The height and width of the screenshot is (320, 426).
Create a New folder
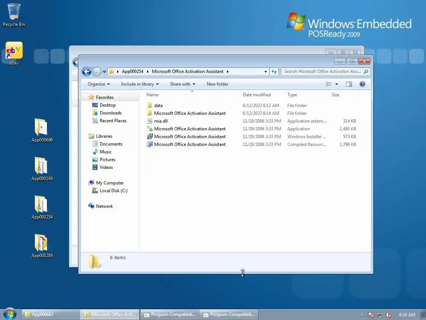point(217,84)
